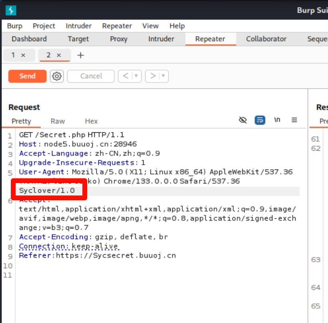Screen dimensions: 328x323
Task: Send the request
Action: 27,76
